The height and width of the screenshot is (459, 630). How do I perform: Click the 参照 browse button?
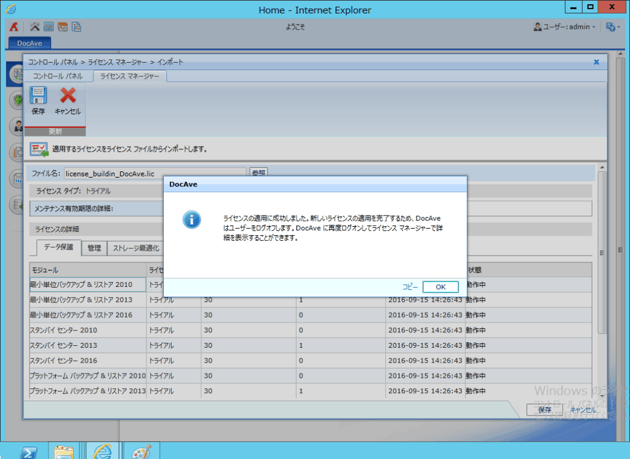pos(258,172)
